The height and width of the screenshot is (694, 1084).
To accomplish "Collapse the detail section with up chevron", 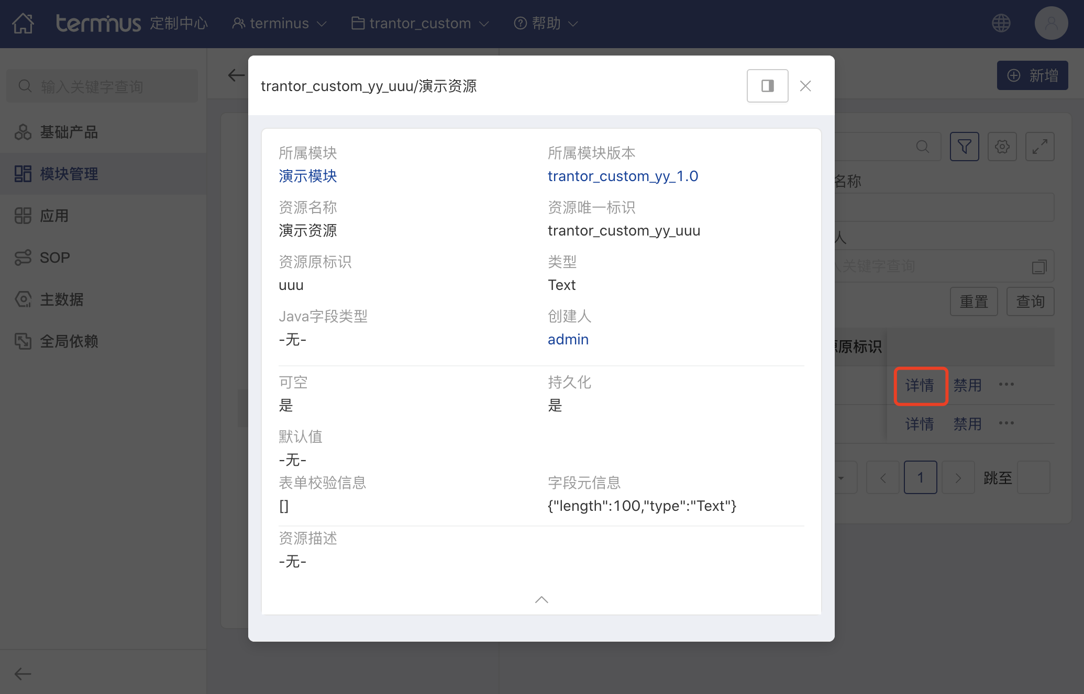I will click(x=541, y=600).
